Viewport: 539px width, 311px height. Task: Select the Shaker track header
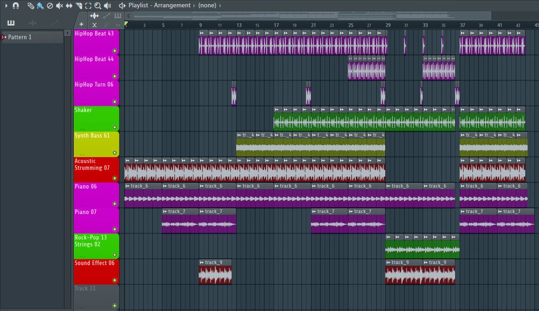(x=96, y=118)
